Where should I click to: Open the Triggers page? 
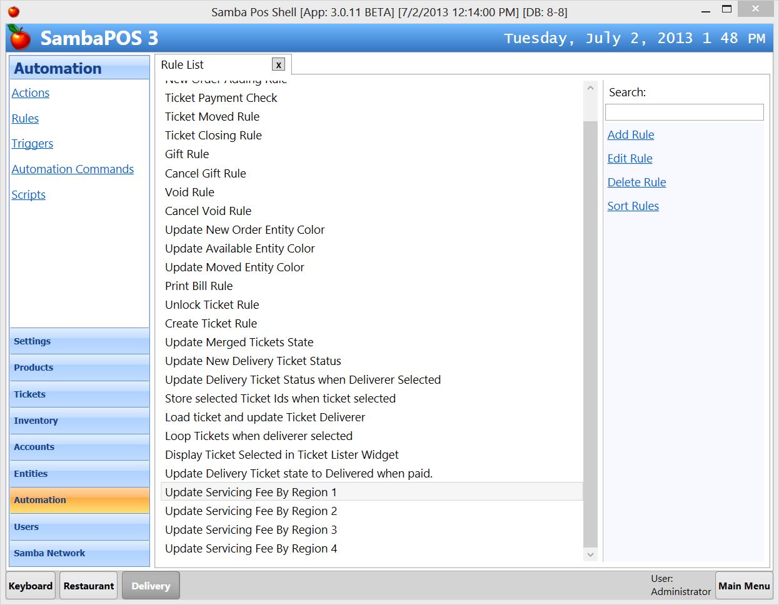pos(33,144)
